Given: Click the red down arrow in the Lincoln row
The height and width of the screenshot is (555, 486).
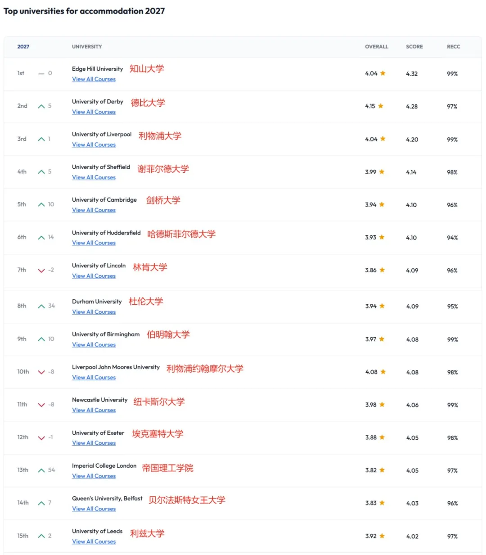Looking at the screenshot, I should tap(41, 271).
